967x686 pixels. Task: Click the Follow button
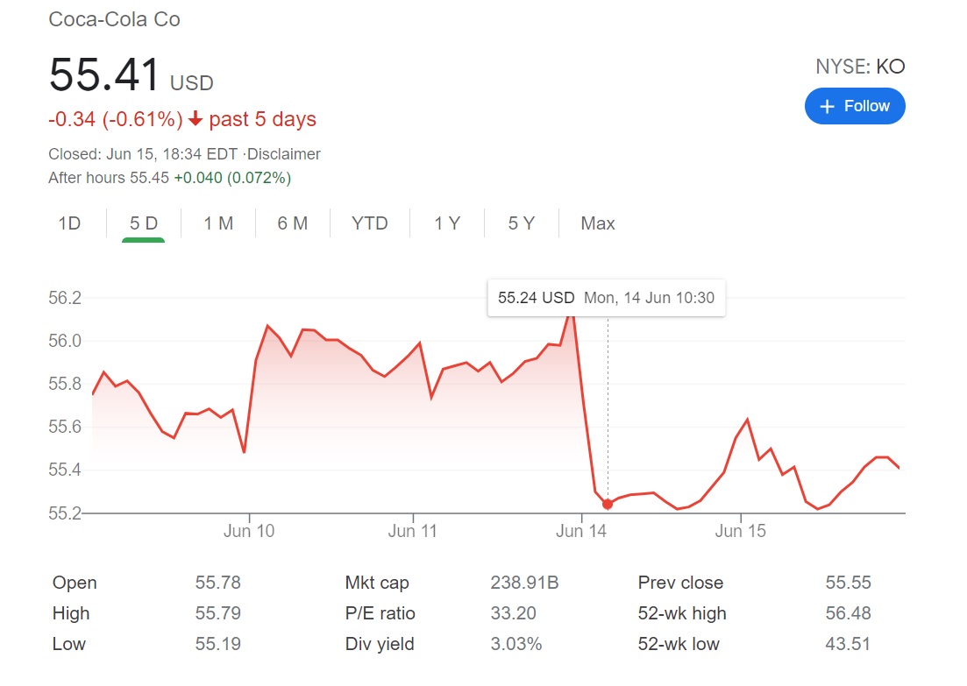855,106
